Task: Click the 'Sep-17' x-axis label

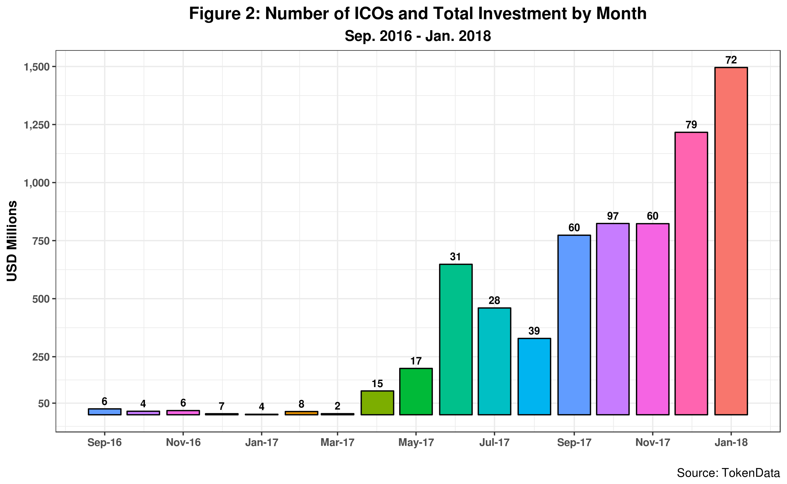Action: 574,443
